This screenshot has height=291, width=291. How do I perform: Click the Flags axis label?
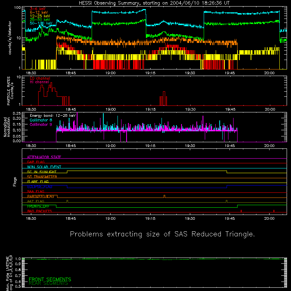click(x=15, y=182)
